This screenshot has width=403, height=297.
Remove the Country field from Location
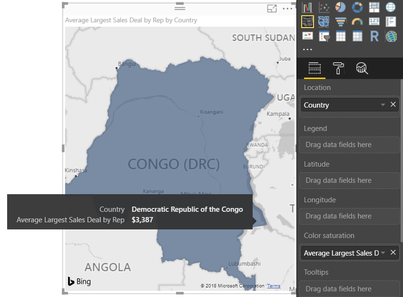(393, 104)
